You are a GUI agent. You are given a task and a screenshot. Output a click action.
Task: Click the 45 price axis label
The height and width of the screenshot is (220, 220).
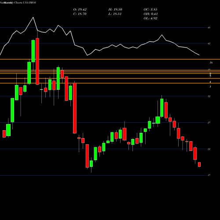pos(209,28)
